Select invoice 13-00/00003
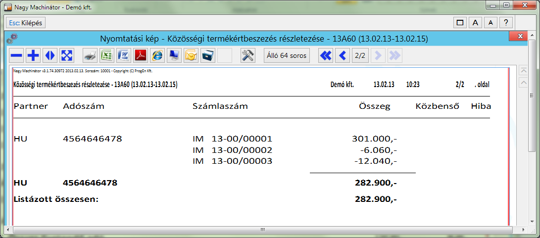Viewport: 540px width, 238px height. pos(242,161)
